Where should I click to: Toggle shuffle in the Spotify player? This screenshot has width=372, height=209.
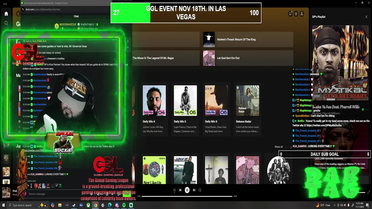(174, 190)
